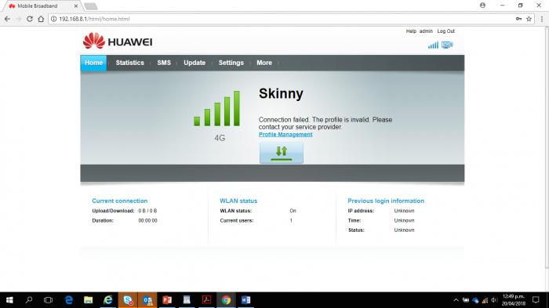
Task: Click the saved password key icon
Action: pyautogui.click(x=518, y=19)
